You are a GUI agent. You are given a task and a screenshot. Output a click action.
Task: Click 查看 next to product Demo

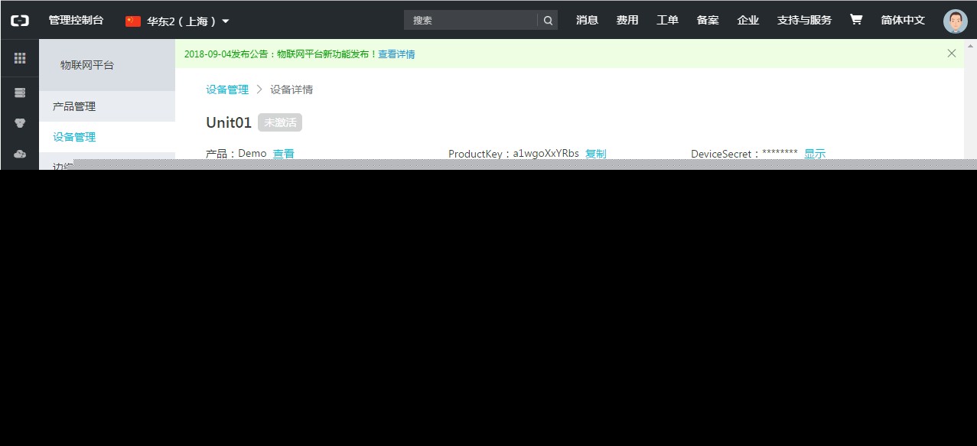tap(284, 154)
